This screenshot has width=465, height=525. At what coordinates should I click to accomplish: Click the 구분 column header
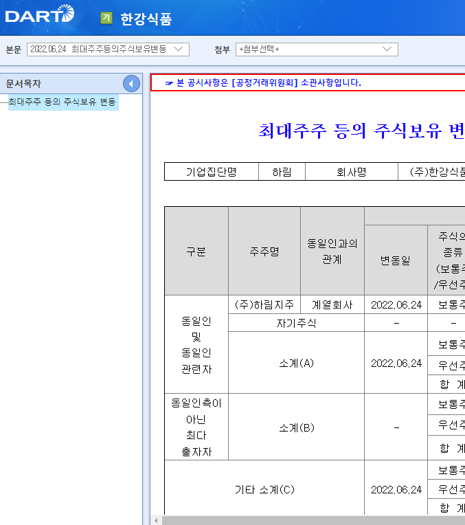[196, 251]
